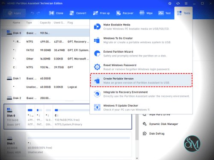Screen dimensions: 214x160
Task: Select Windows To Go Creator
Action: pyautogui.click(x=141, y=40)
